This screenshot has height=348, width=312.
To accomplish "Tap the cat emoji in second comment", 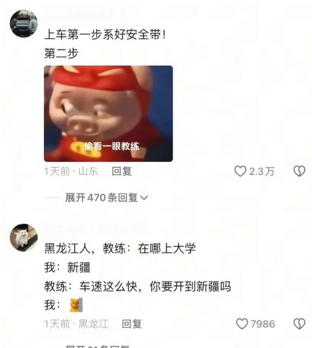I will 76,305.
